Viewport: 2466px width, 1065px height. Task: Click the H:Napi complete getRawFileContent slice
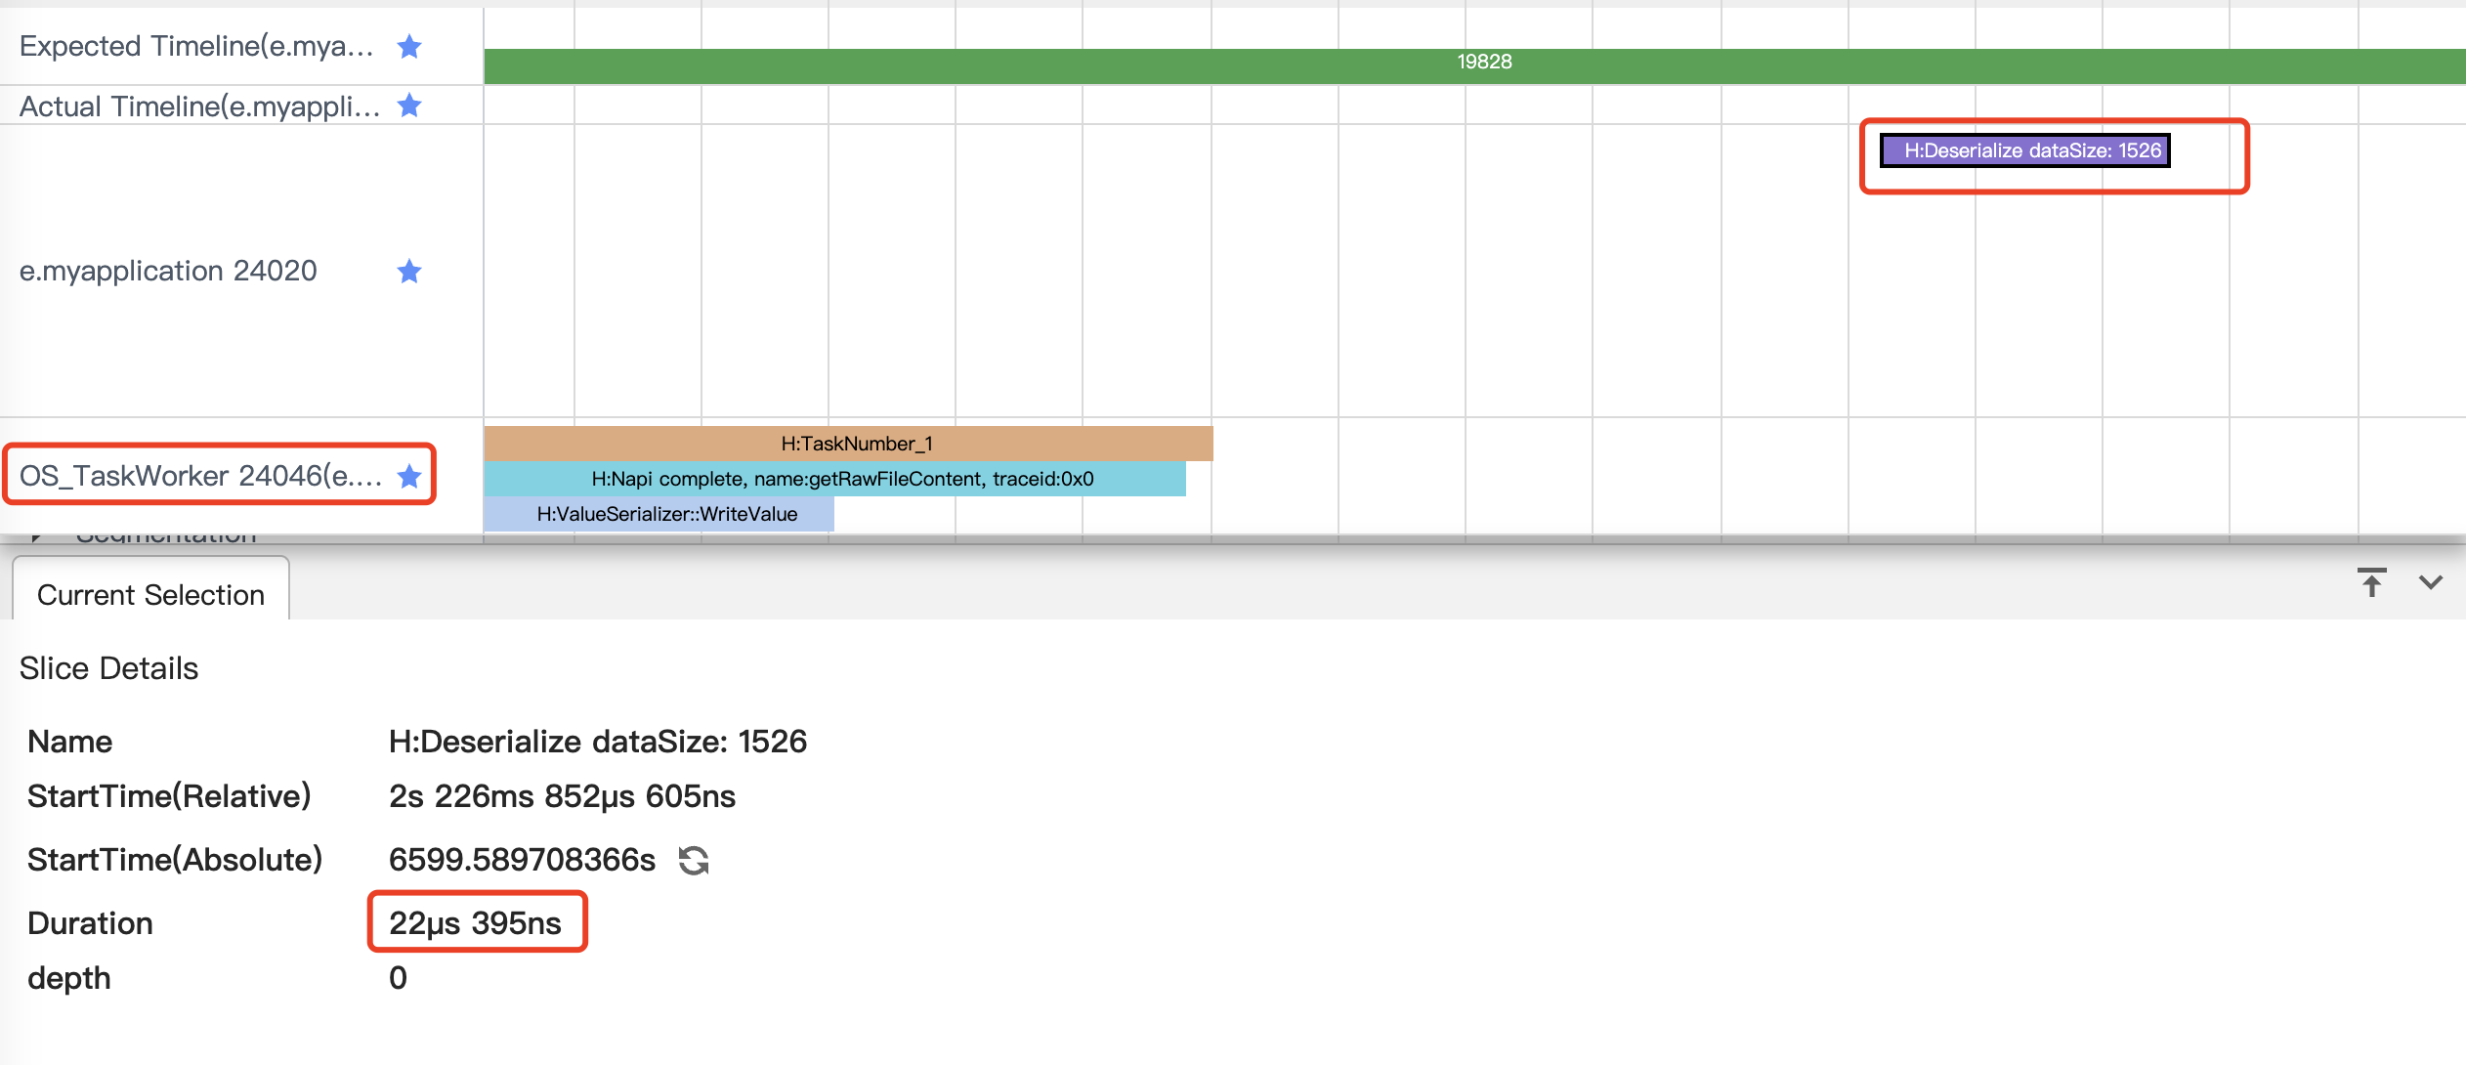[x=835, y=479]
